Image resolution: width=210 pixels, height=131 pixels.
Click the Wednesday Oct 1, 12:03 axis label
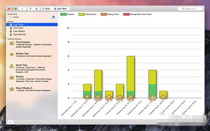(x=69, y=108)
